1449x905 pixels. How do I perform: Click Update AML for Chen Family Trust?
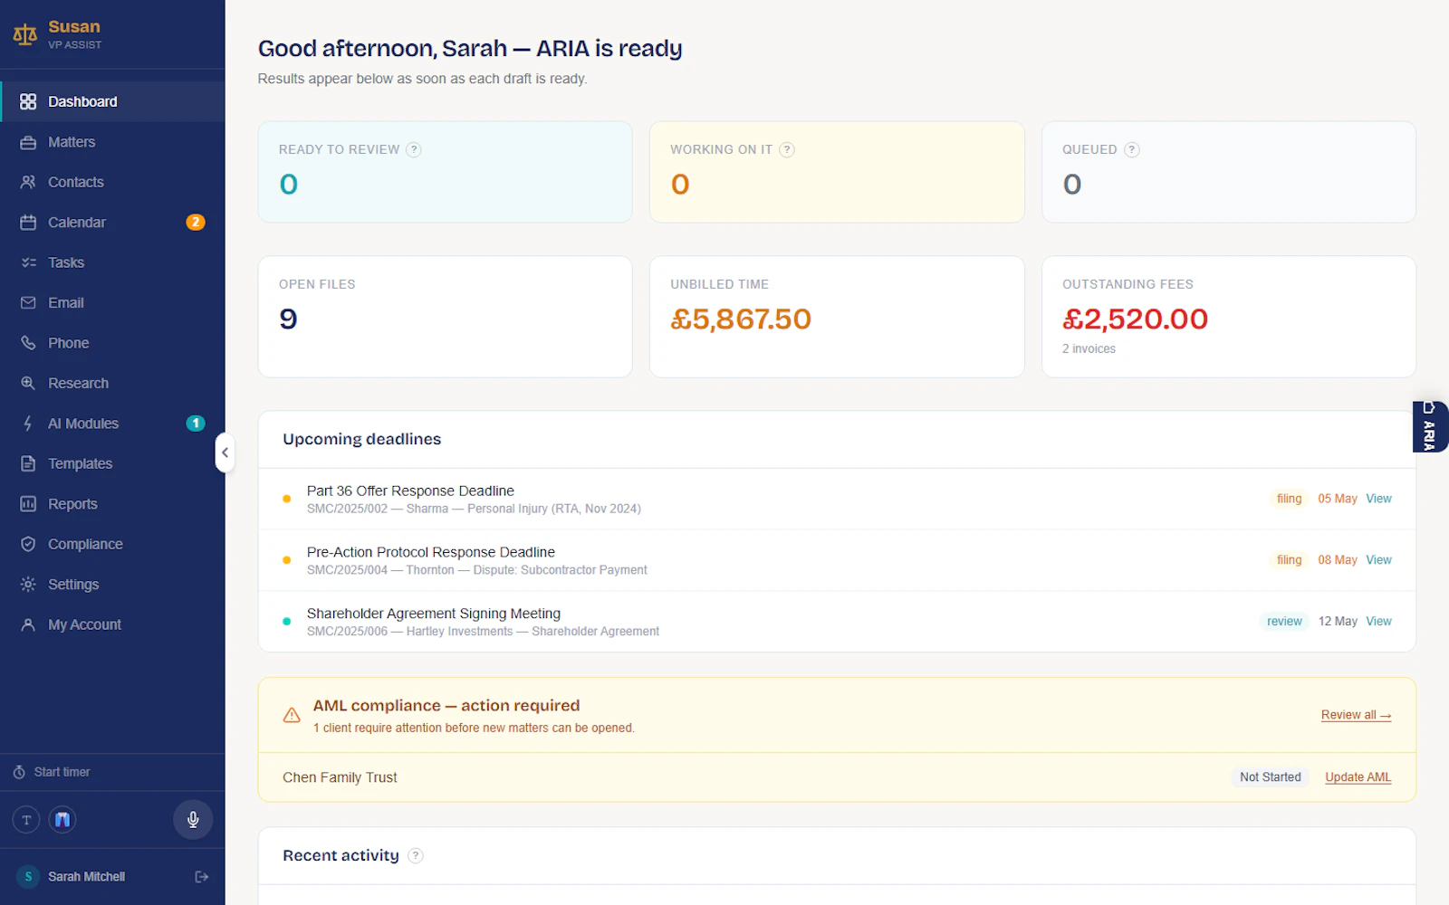point(1358,777)
